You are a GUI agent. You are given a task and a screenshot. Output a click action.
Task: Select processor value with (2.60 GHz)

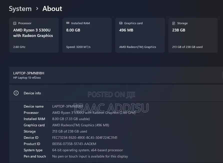[x=94, y=113]
